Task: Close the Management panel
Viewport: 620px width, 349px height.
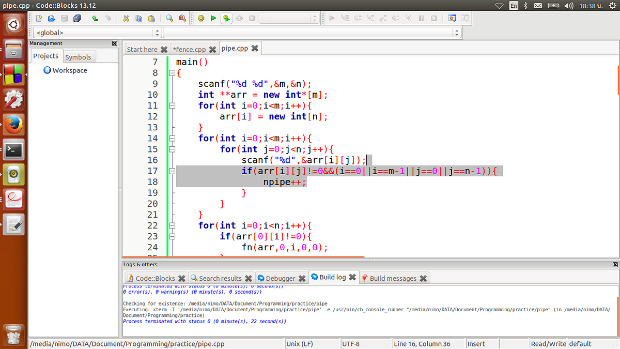Action: click(115, 43)
